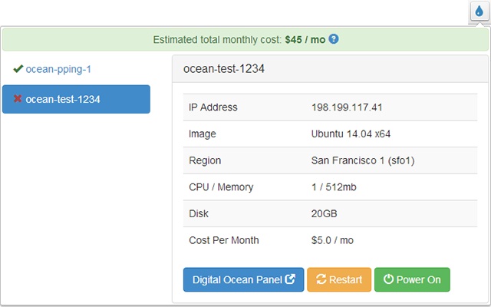491x307 pixels.
Task: Select the ocean-test-1234 droplet tab
Action: click(x=76, y=99)
